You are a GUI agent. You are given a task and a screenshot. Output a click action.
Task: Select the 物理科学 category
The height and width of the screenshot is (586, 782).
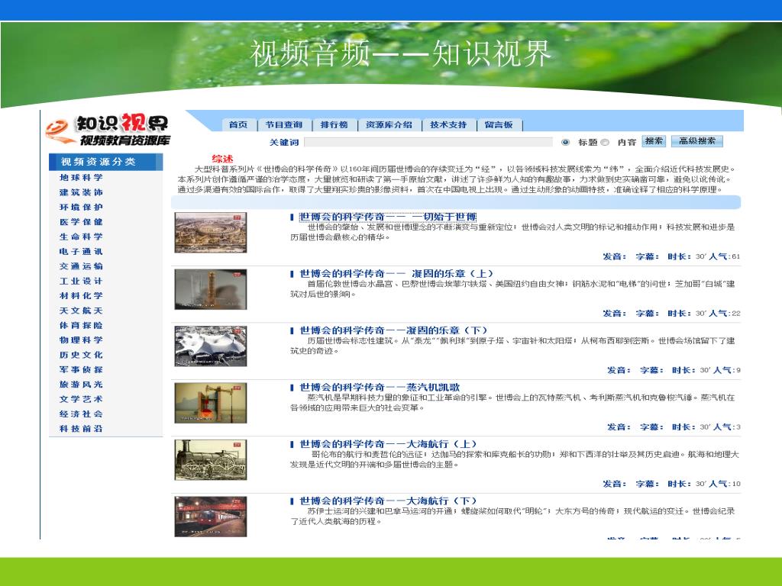[x=81, y=340]
